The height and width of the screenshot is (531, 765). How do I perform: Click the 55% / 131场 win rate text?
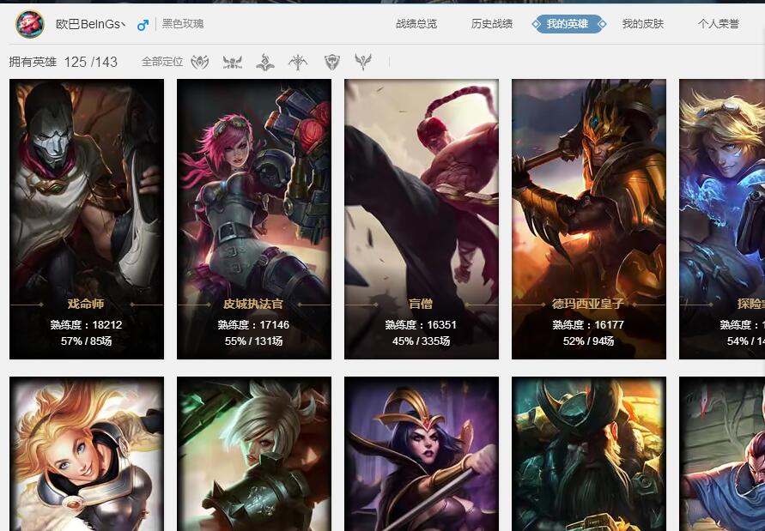(253, 341)
